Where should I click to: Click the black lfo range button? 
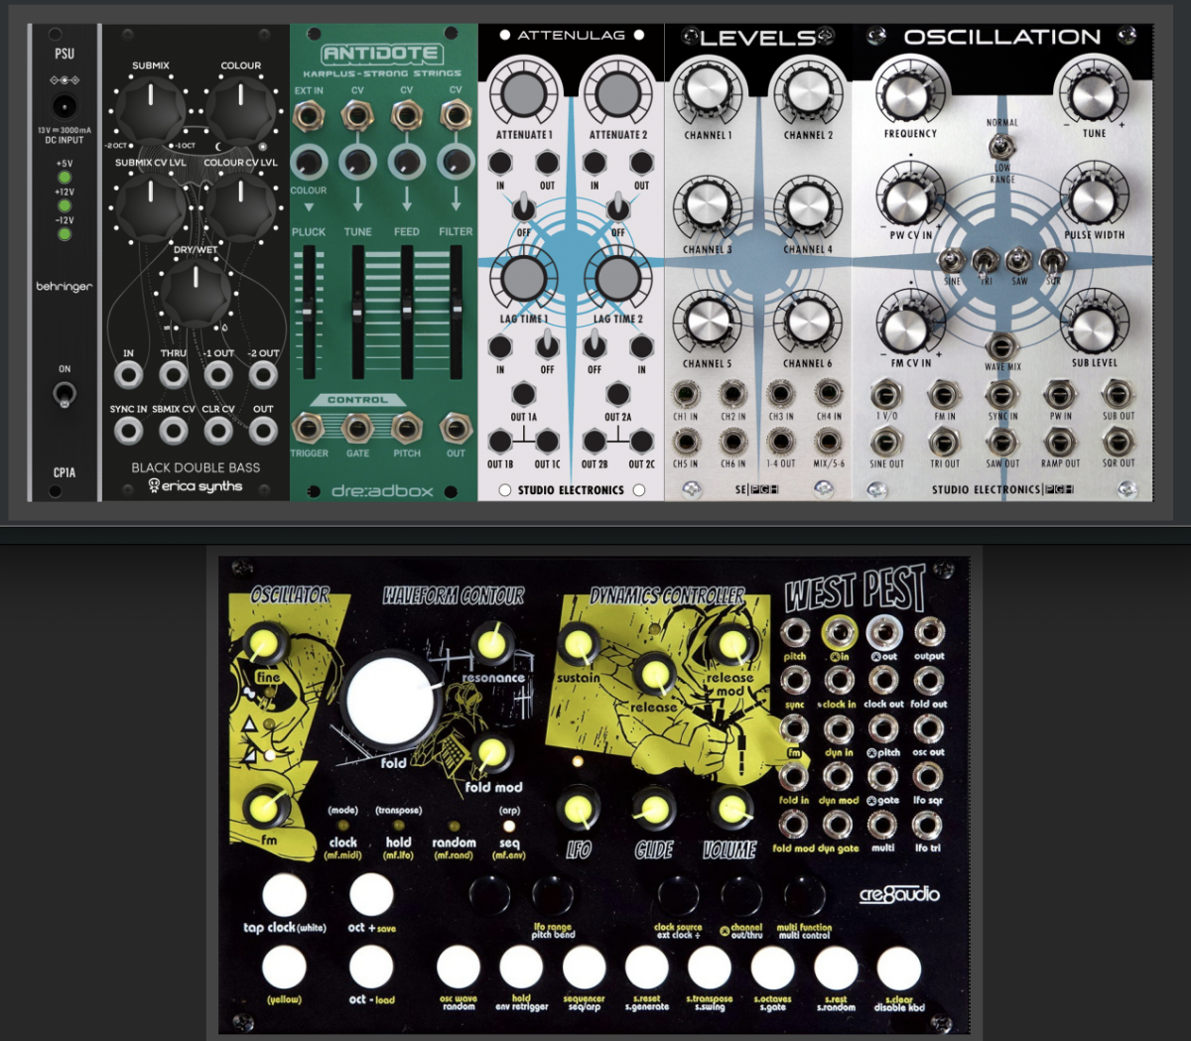553,896
